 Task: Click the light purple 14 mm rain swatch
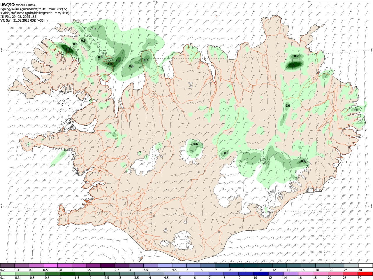coord(291,274)
